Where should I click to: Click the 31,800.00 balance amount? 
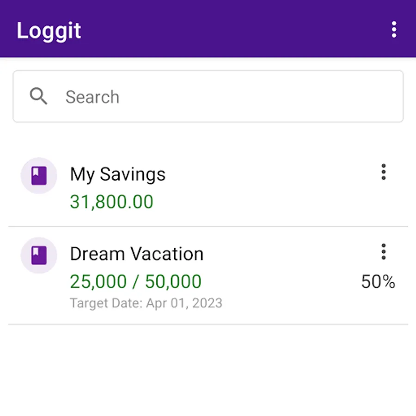point(111,202)
